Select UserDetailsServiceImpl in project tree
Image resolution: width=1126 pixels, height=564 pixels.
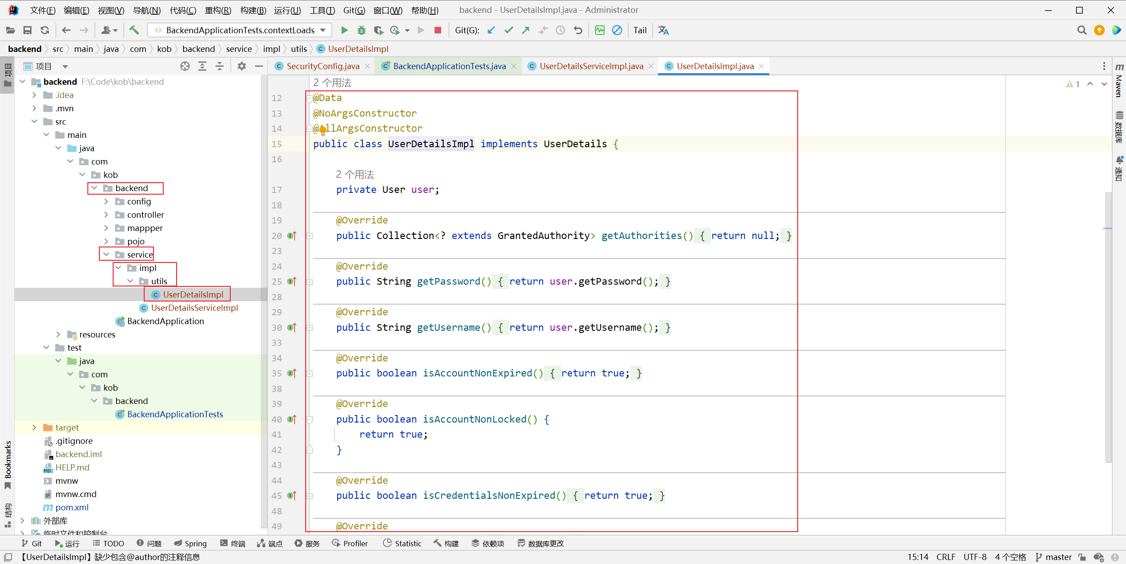point(194,308)
